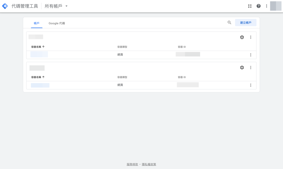
Task: Click second account's 容器類型 column header
Action: coord(122,77)
